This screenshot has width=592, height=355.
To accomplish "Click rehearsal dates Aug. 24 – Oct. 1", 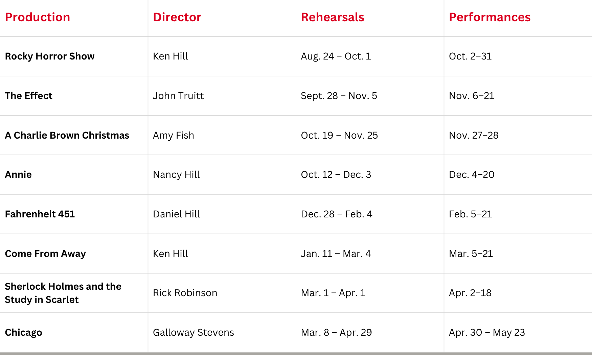I will click(336, 56).
